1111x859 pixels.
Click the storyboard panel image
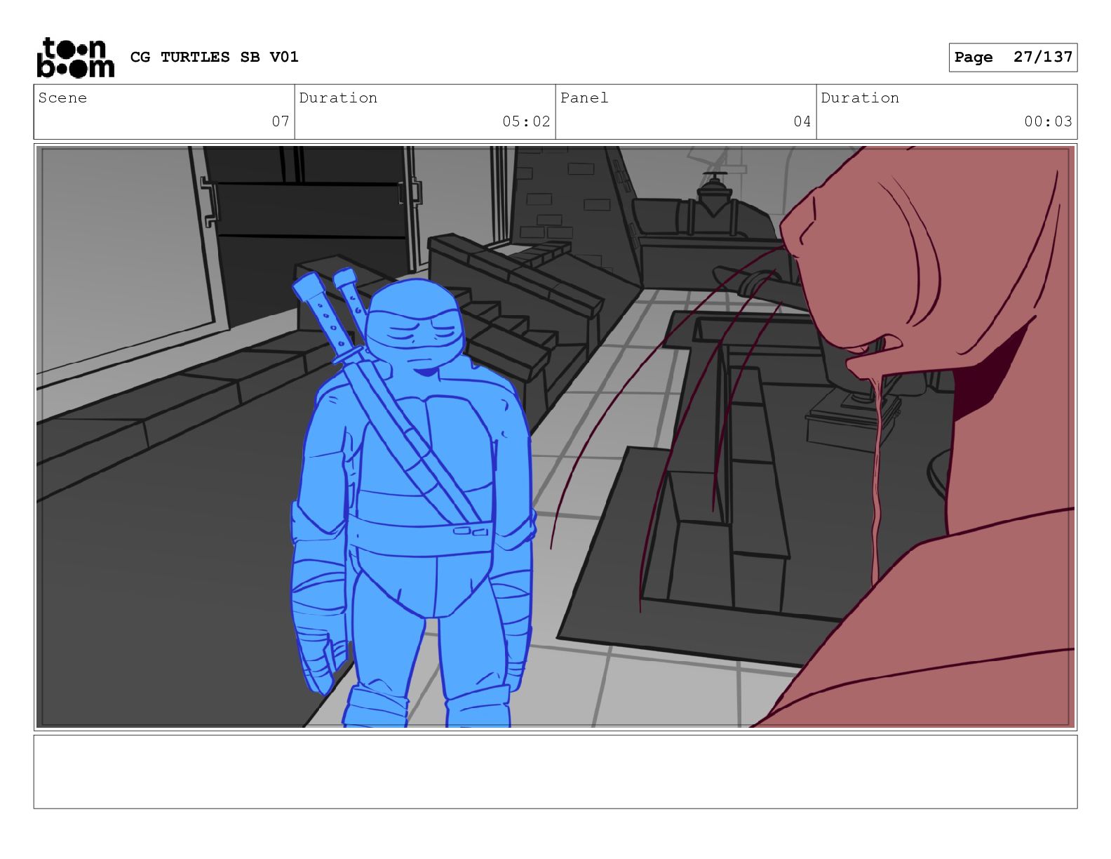pyautogui.click(x=555, y=437)
